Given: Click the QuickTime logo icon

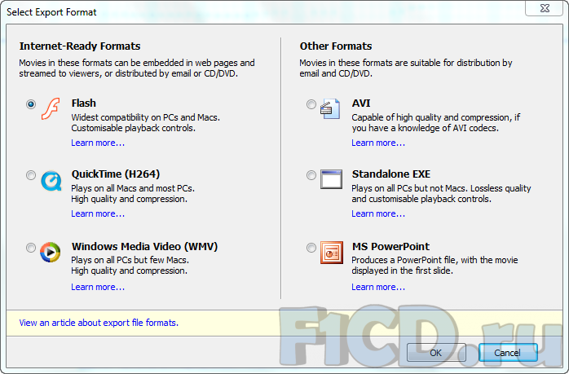Looking at the screenshot, I should 51,180.
